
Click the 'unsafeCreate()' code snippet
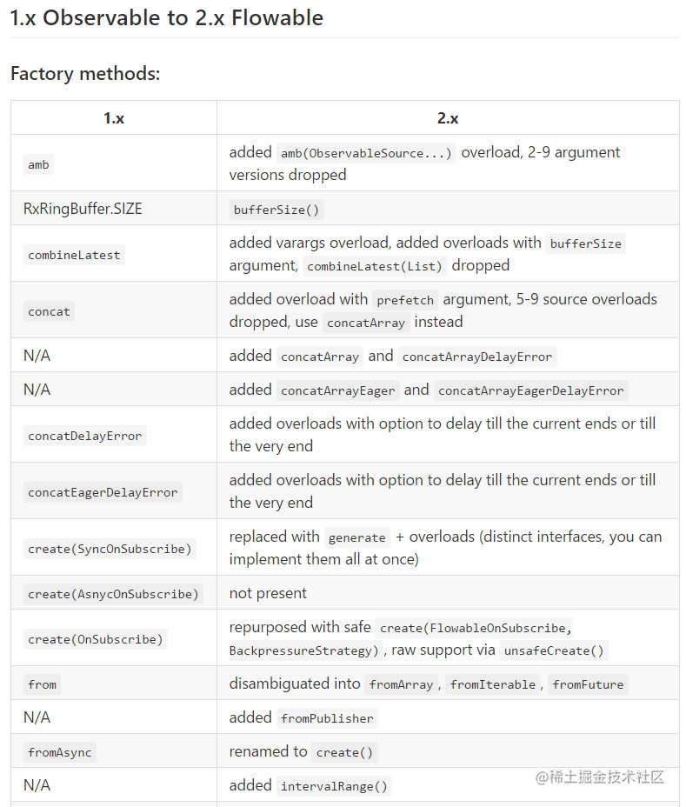pos(554,650)
